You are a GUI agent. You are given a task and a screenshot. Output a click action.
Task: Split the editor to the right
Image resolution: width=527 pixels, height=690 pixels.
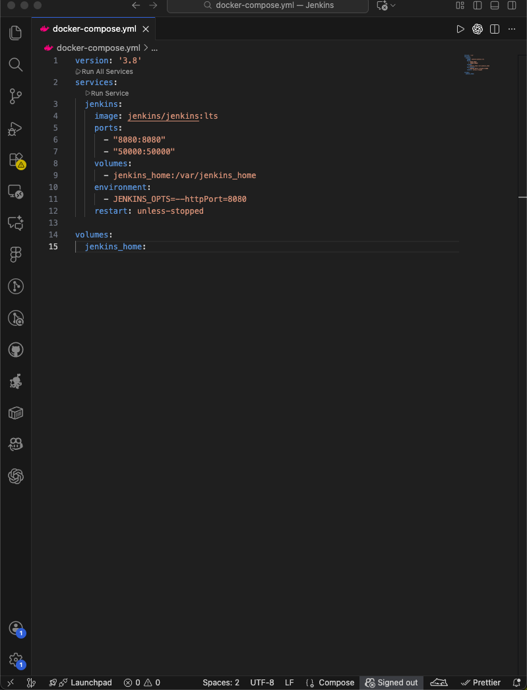point(495,29)
